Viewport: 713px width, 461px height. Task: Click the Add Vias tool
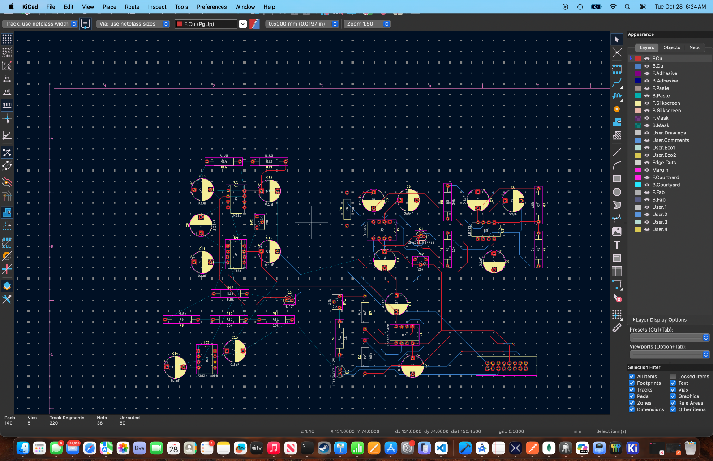[617, 109]
